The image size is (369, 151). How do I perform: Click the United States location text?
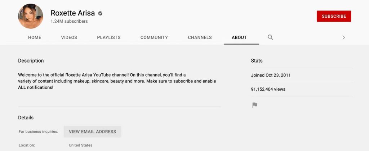click(x=80, y=145)
